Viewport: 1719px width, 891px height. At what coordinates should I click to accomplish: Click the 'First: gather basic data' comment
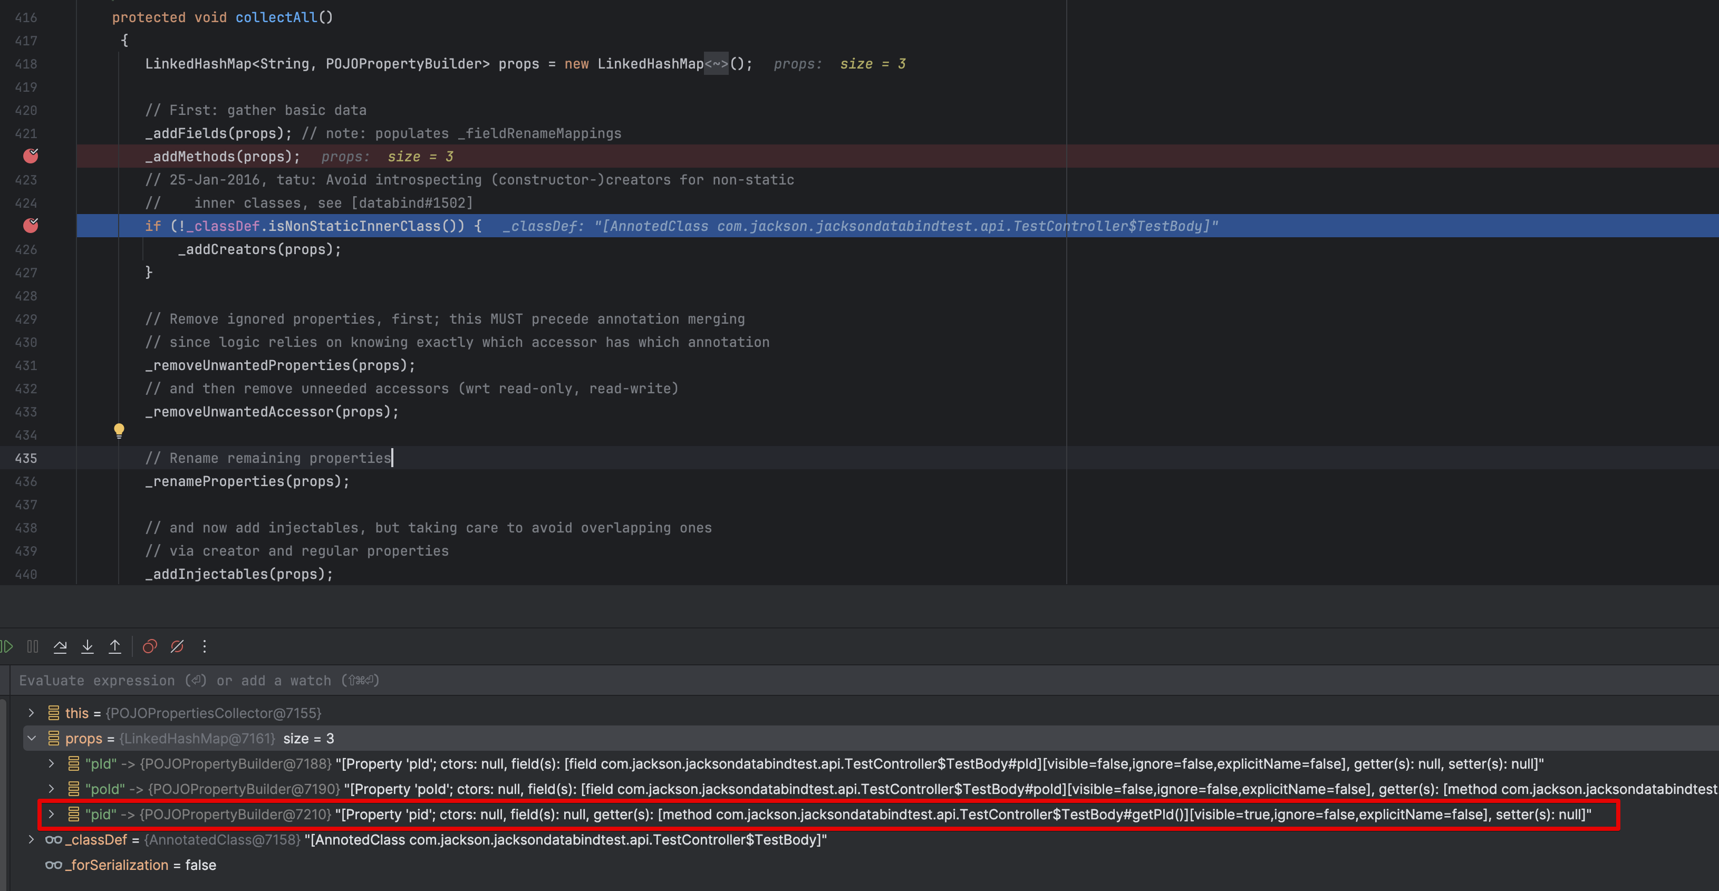pos(256,110)
